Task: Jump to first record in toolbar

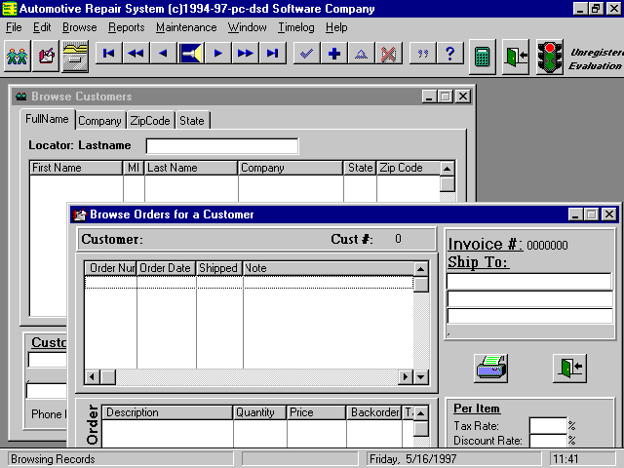Action: coord(109,54)
